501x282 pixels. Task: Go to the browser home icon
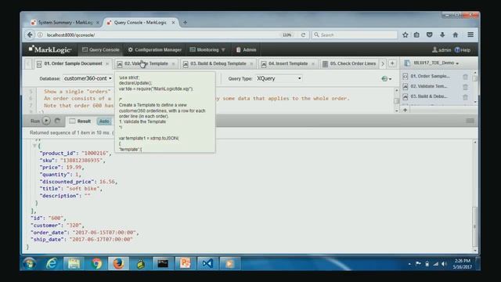point(456,34)
